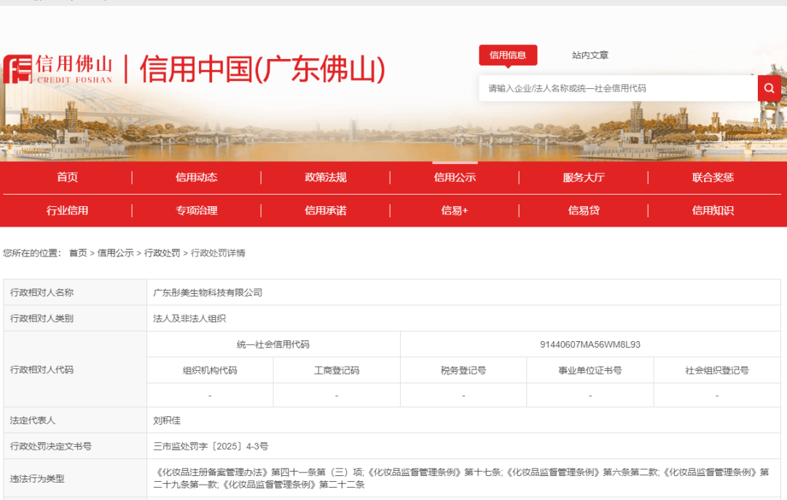Click the 您所在的位置 breadcrumb label
Image resolution: width=787 pixels, height=500 pixels.
click(31, 253)
